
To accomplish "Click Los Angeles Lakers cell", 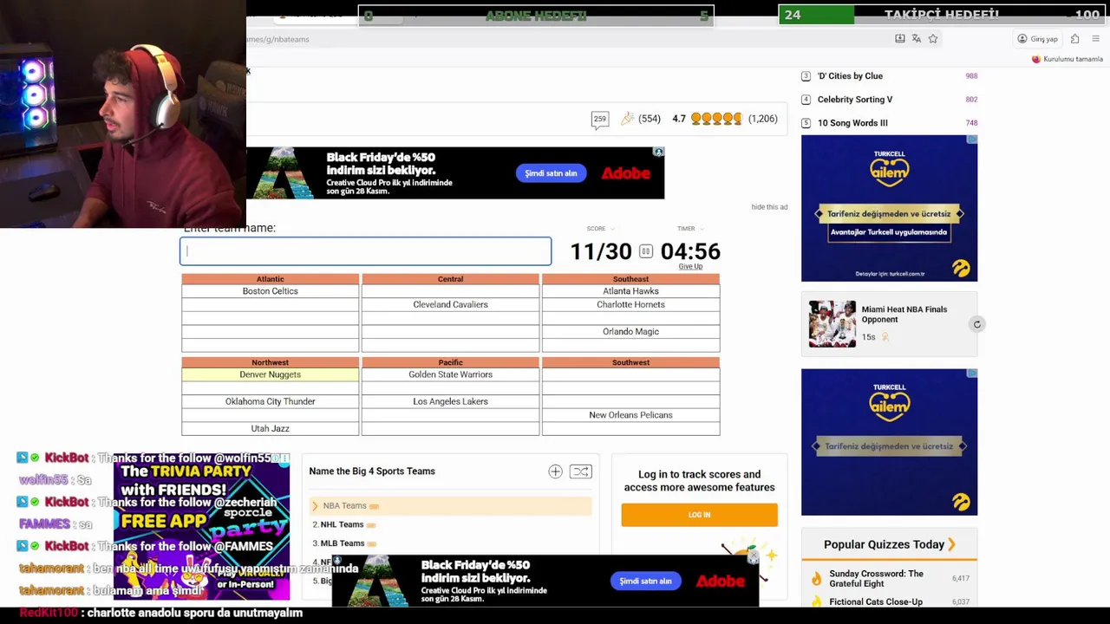I will (x=450, y=401).
